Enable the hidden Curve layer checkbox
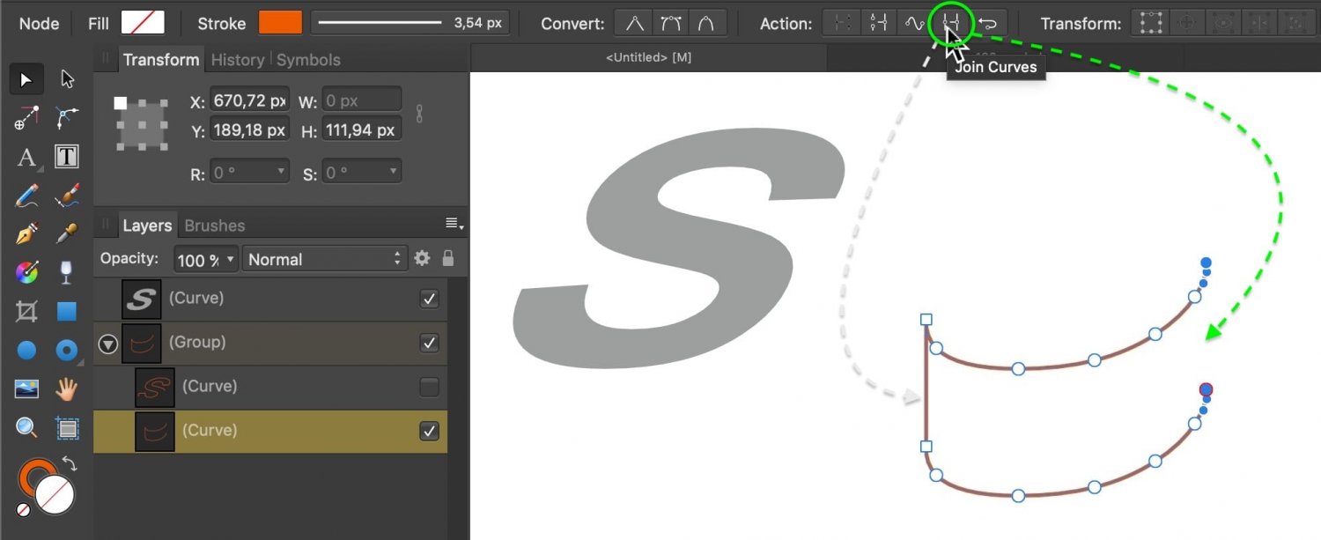Image resolution: width=1321 pixels, height=540 pixels. click(429, 387)
